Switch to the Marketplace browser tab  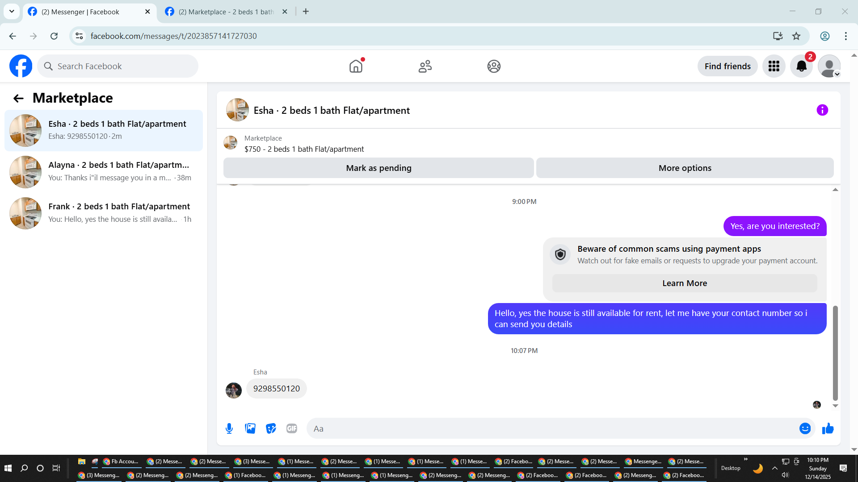pos(226,12)
